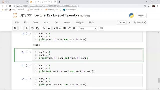
Task: Open the Help menu
Action: coord(92,23)
